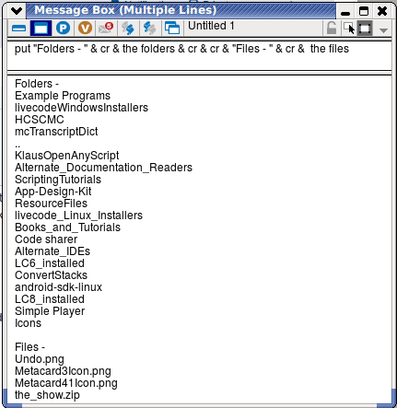
Task: Click in the put command input field
Action: point(199,55)
